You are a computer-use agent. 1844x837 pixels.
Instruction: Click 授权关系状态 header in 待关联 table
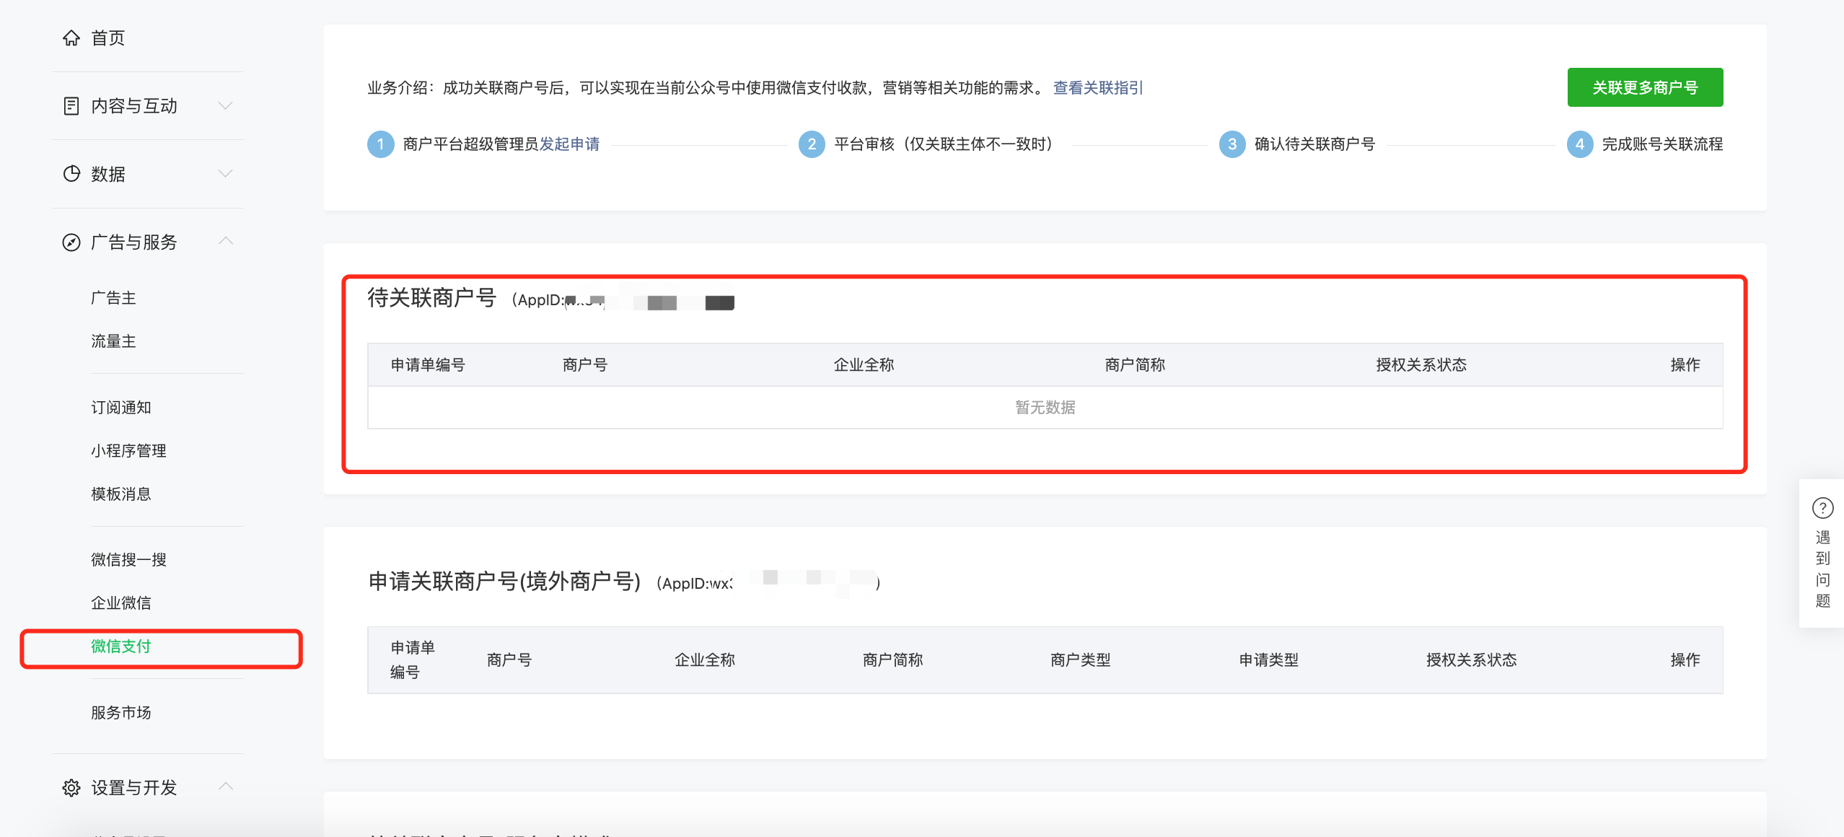point(1421,365)
